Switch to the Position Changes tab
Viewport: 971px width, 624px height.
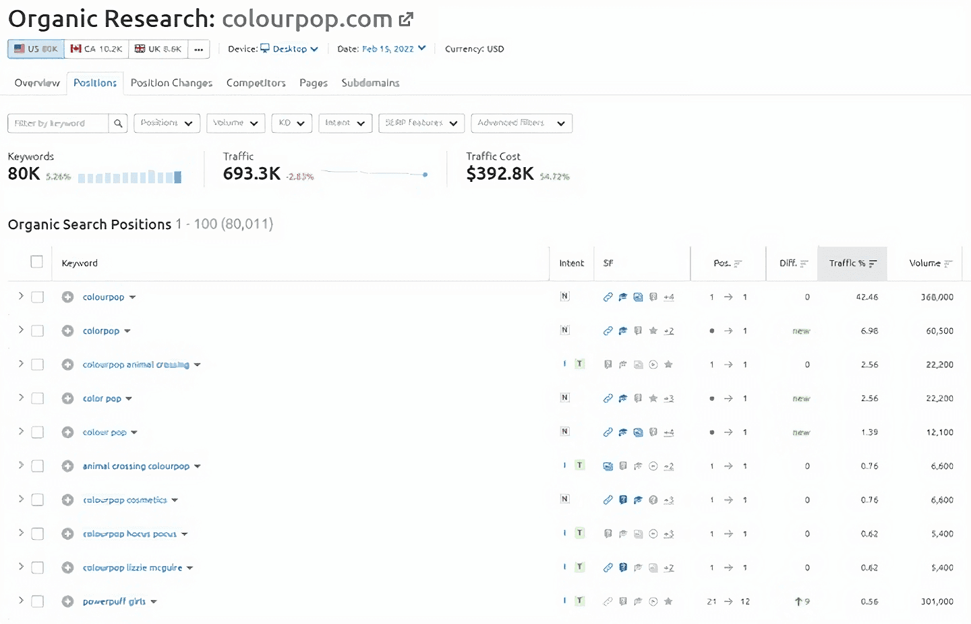(171, 83)
